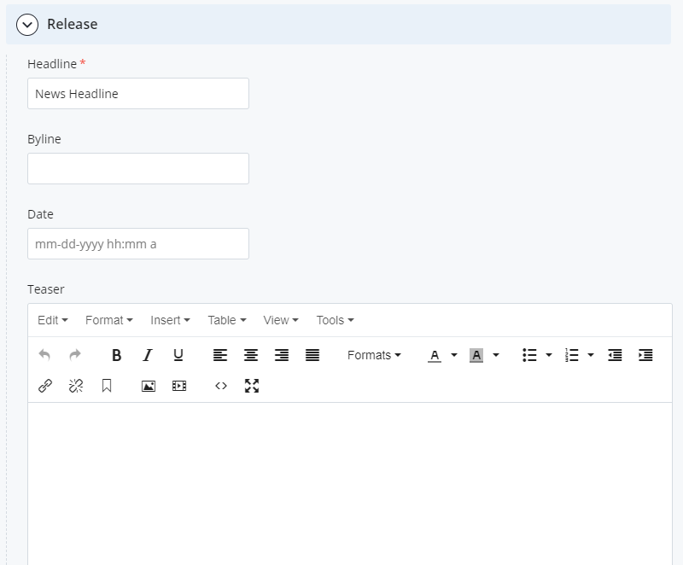Align text right
This screenshot has height=565, width=683.
(x=282, y=355)
